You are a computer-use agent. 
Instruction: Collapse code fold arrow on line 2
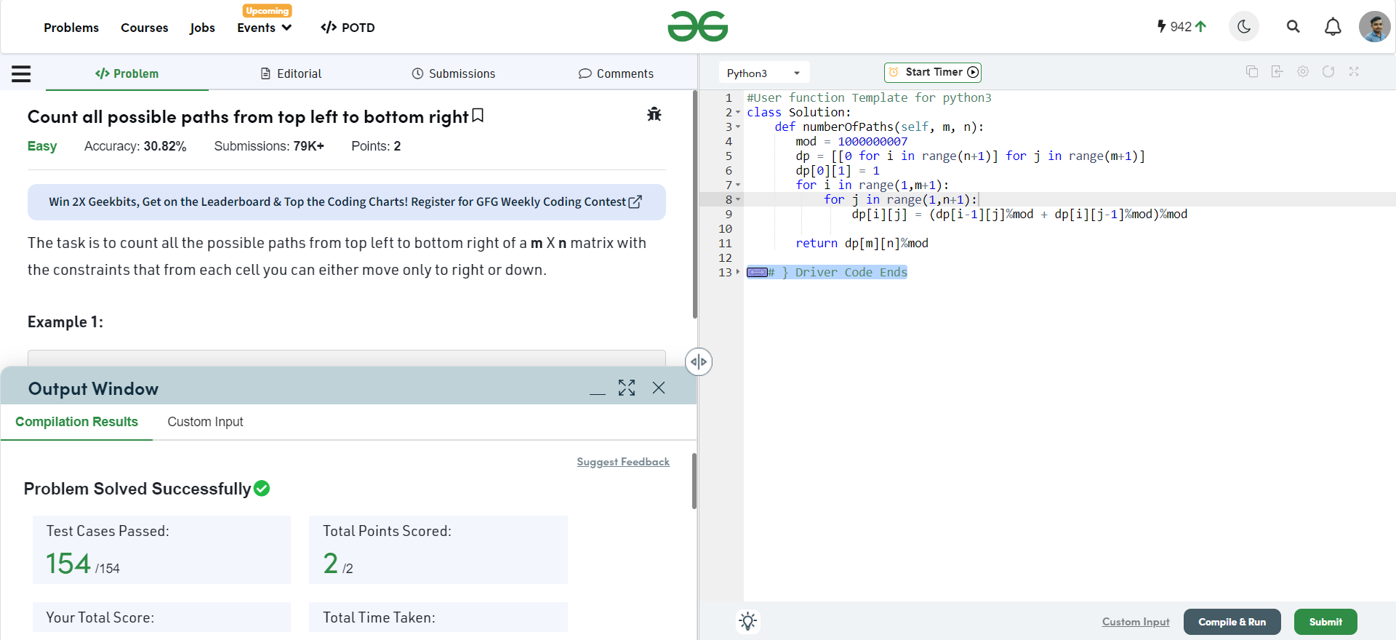pyautogui.click(x=738, y=113)
